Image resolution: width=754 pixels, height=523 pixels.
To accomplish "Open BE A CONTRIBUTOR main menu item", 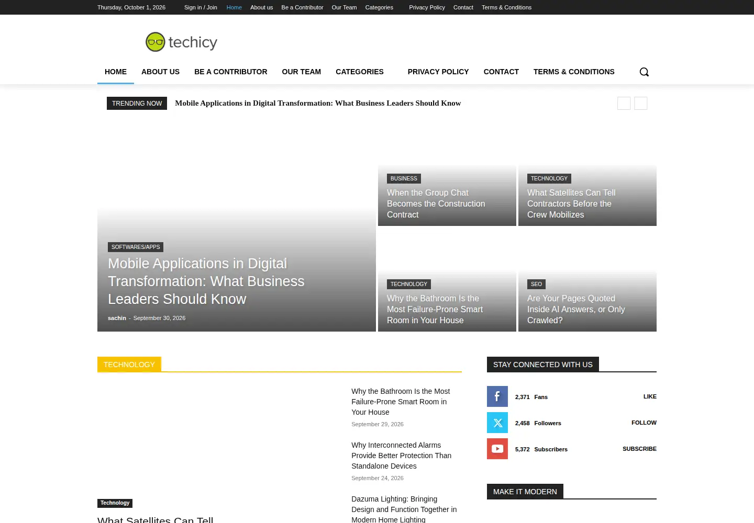I will [x=231, y=72].
